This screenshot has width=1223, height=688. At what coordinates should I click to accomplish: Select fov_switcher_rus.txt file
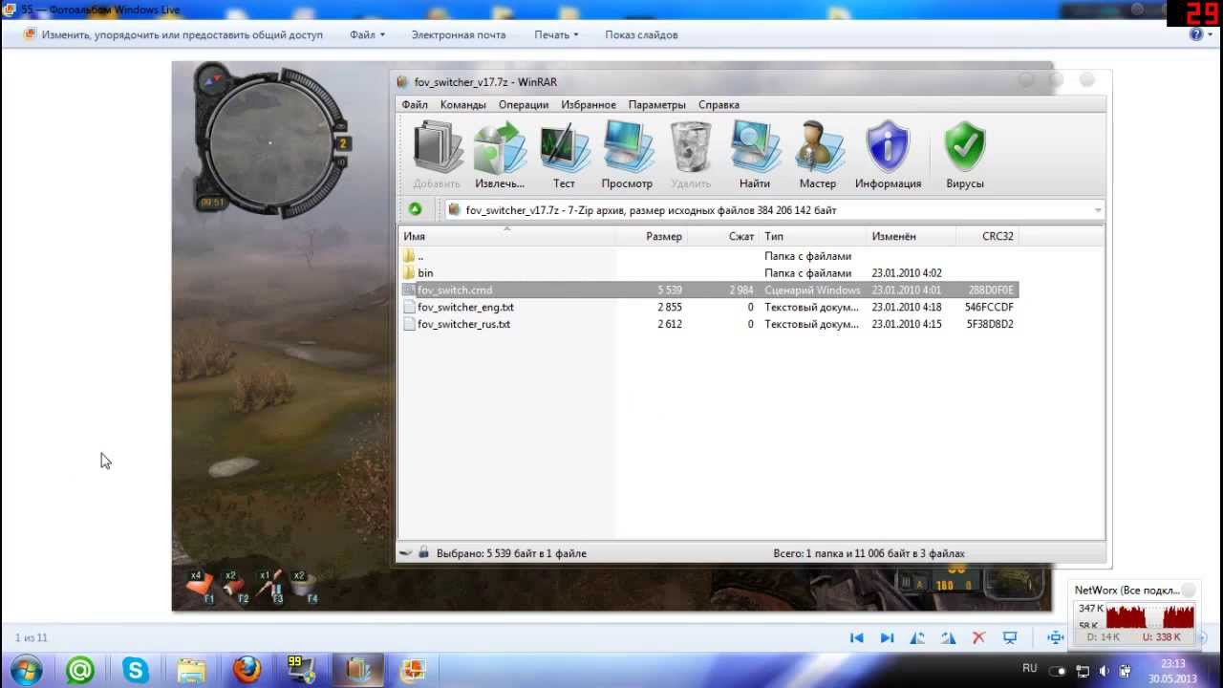(708, 325)
